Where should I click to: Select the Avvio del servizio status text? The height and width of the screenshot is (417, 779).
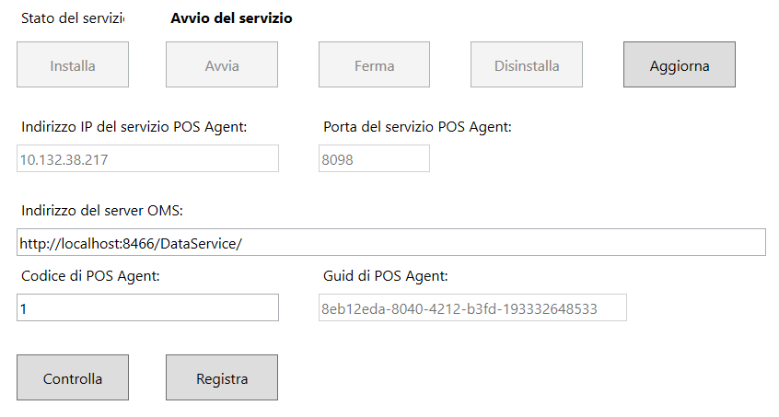(231, 18)
